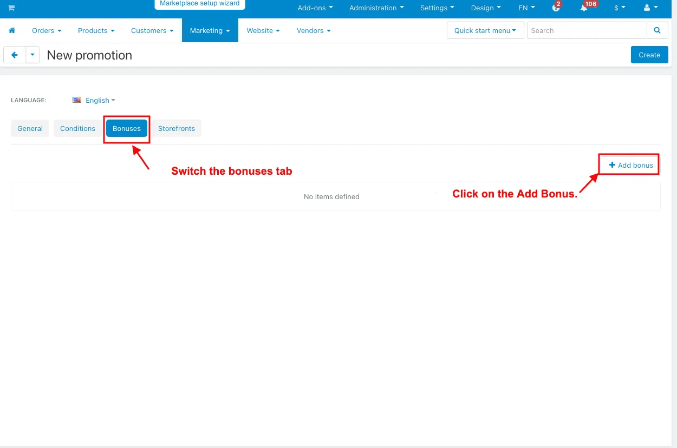The image size is (677, 448).
Task: Switch to the Conditions tab
Action: click(77, 129)
